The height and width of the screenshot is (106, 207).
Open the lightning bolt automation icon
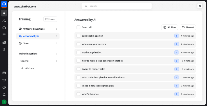(4, 13)
